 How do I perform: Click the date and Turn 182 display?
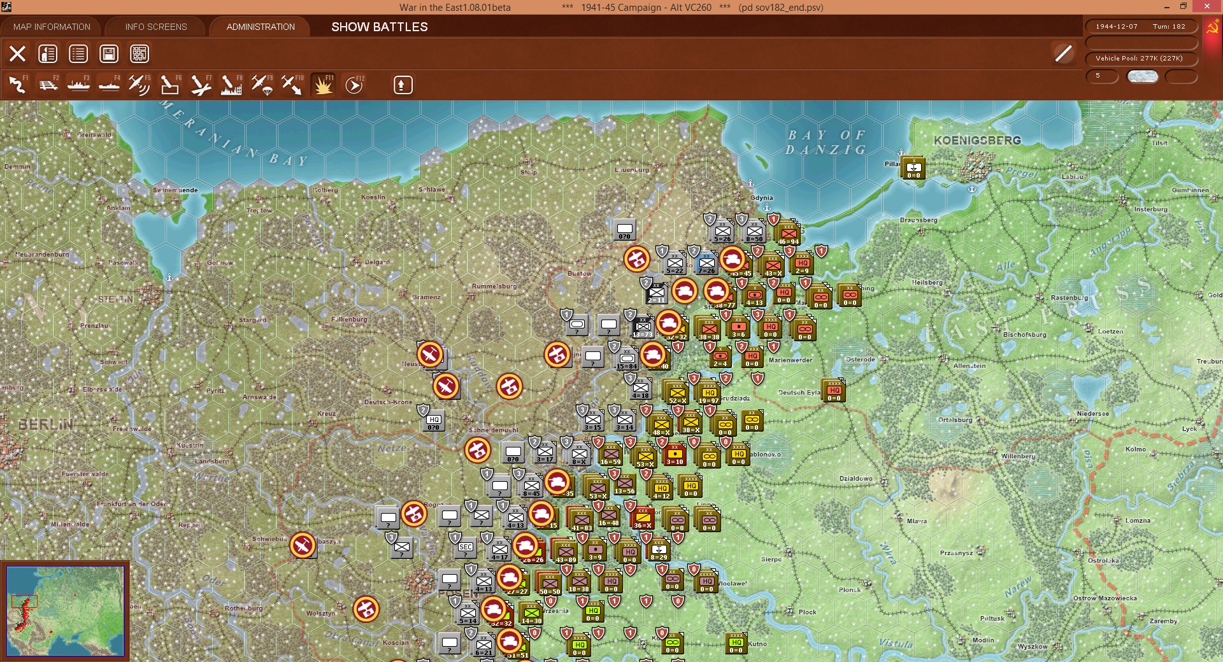point(1141,27)
